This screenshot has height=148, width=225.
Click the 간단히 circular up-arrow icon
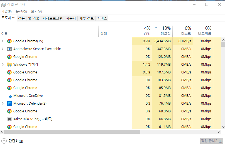tap(4, 141)
